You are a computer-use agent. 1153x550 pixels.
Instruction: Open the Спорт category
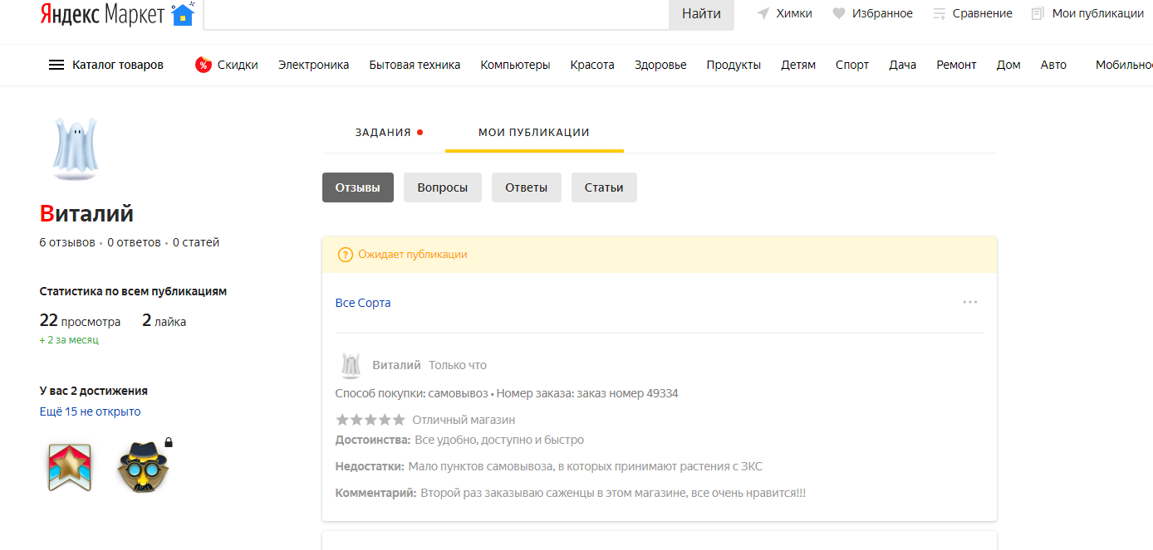[852, 65]
